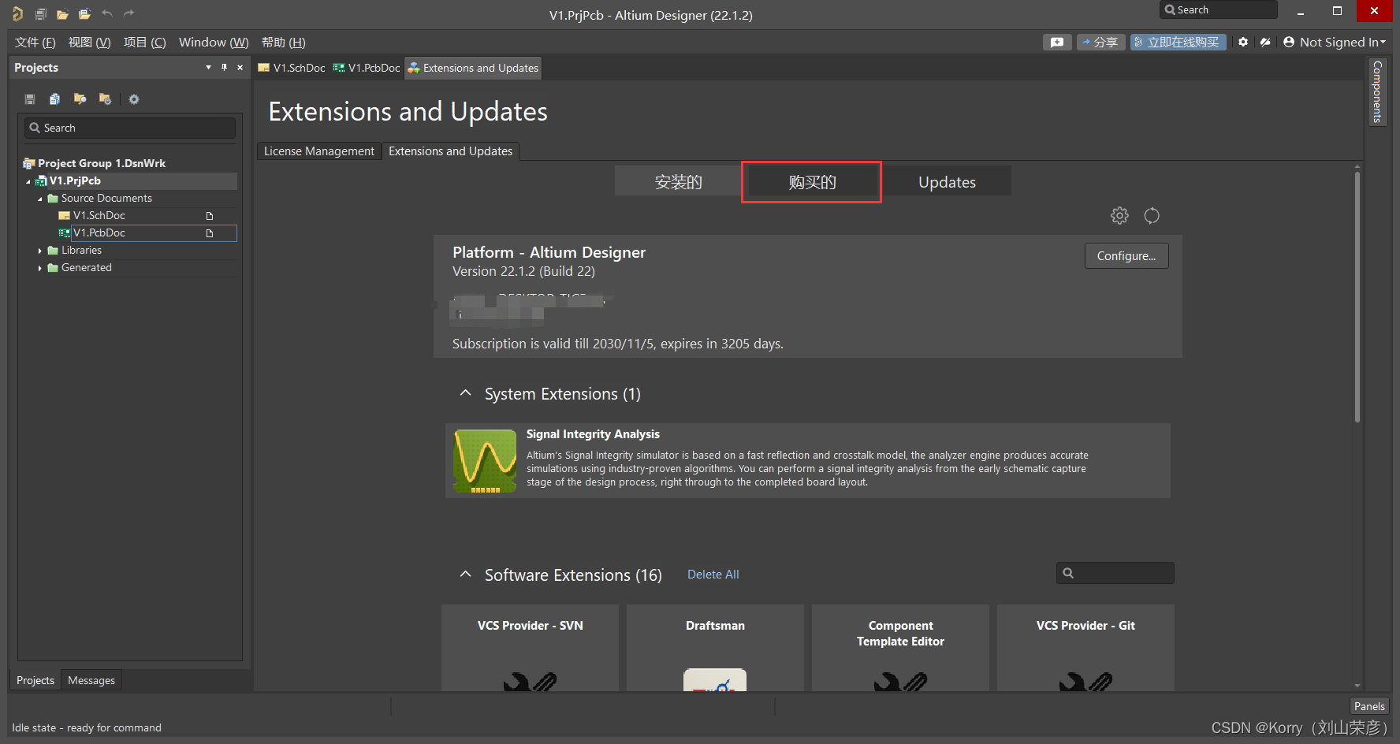Select the Extensions and Updates document tab
Image resolution: width=1400 pixels, height=744 pixels.
473,68
